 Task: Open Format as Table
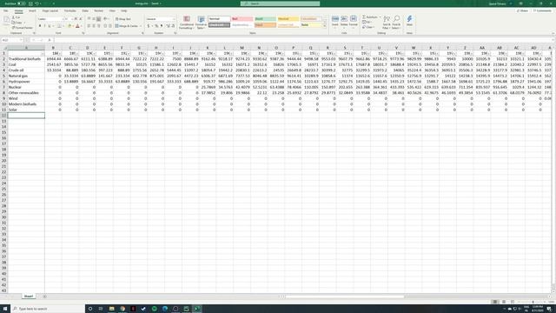tap(201, 23)
